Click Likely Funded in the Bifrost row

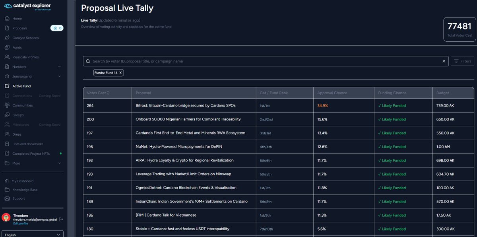click(392, 106)
